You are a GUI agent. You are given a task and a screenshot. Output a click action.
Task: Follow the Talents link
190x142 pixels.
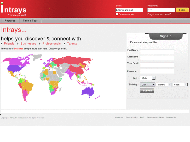(x=72, y=44)
